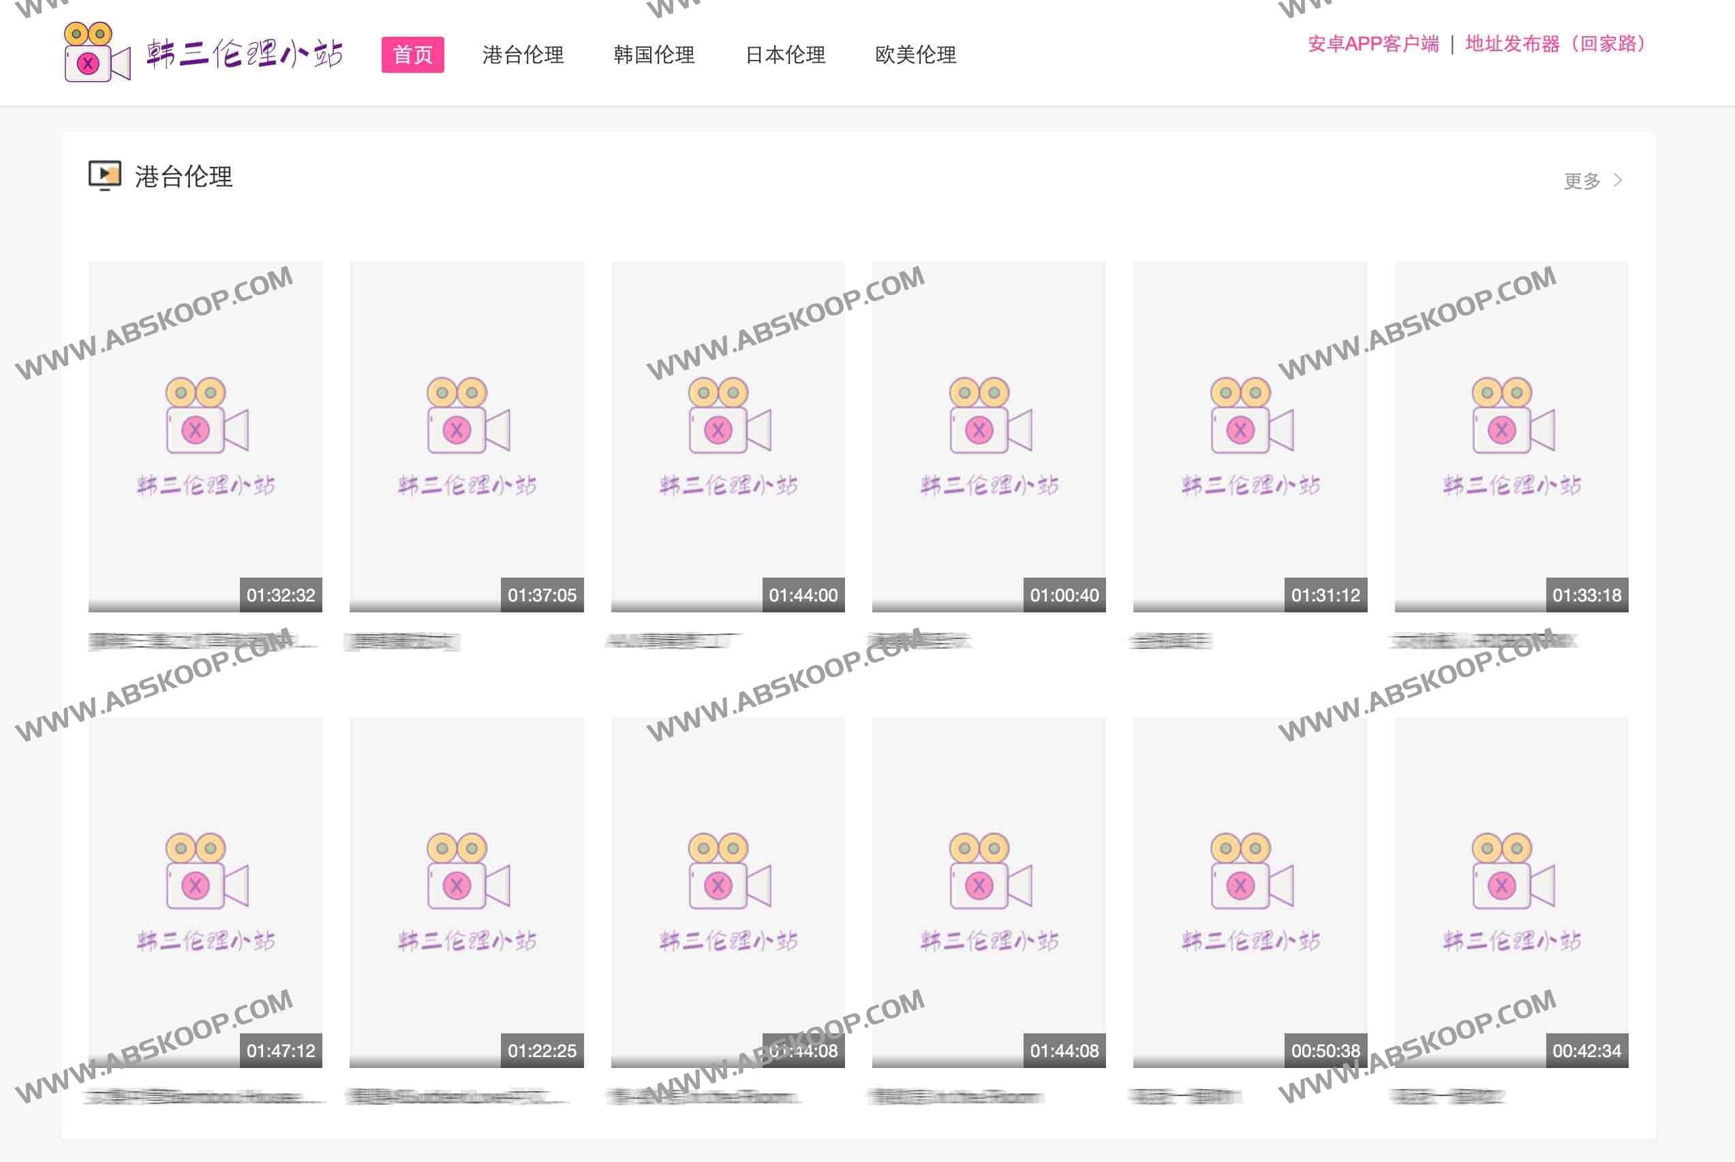The image size is (1735, 1162).
Task: Open the 01:32:32 video thumbnail
Action: coord(205,437)
